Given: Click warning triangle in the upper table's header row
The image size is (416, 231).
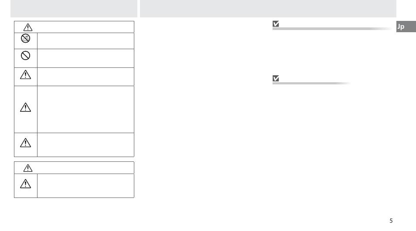Looking at the screenshot, I should click(28, 27).
